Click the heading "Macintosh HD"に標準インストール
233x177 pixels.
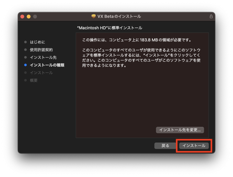[x=109, y=28]
